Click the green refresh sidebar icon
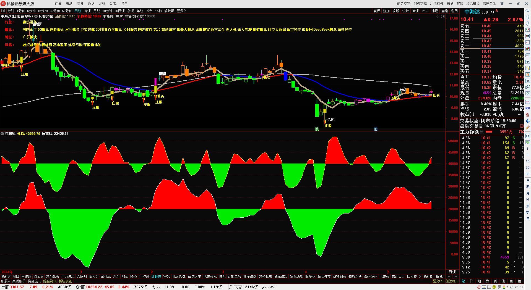 [528, 142]
